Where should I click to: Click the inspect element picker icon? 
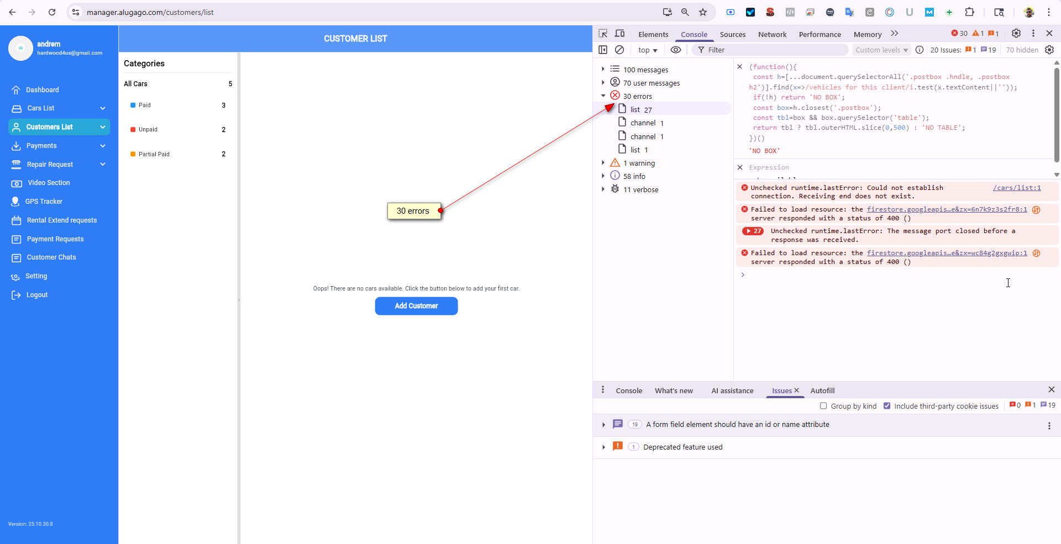point(603,34)
